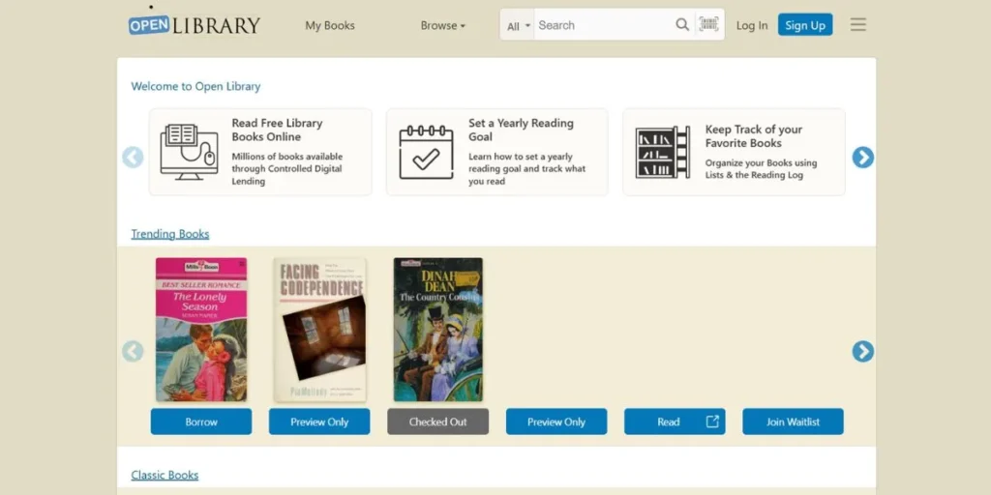This screenshot has height=495, width=991.
Task: Click the search magnifying glass icon
Action: 682,25
